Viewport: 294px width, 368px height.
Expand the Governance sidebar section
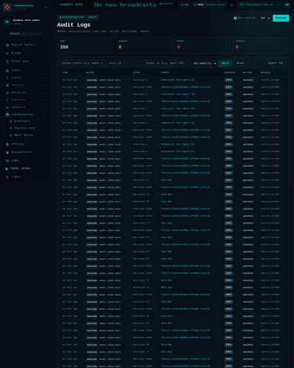pyautogui.click(x=26, y=93)
